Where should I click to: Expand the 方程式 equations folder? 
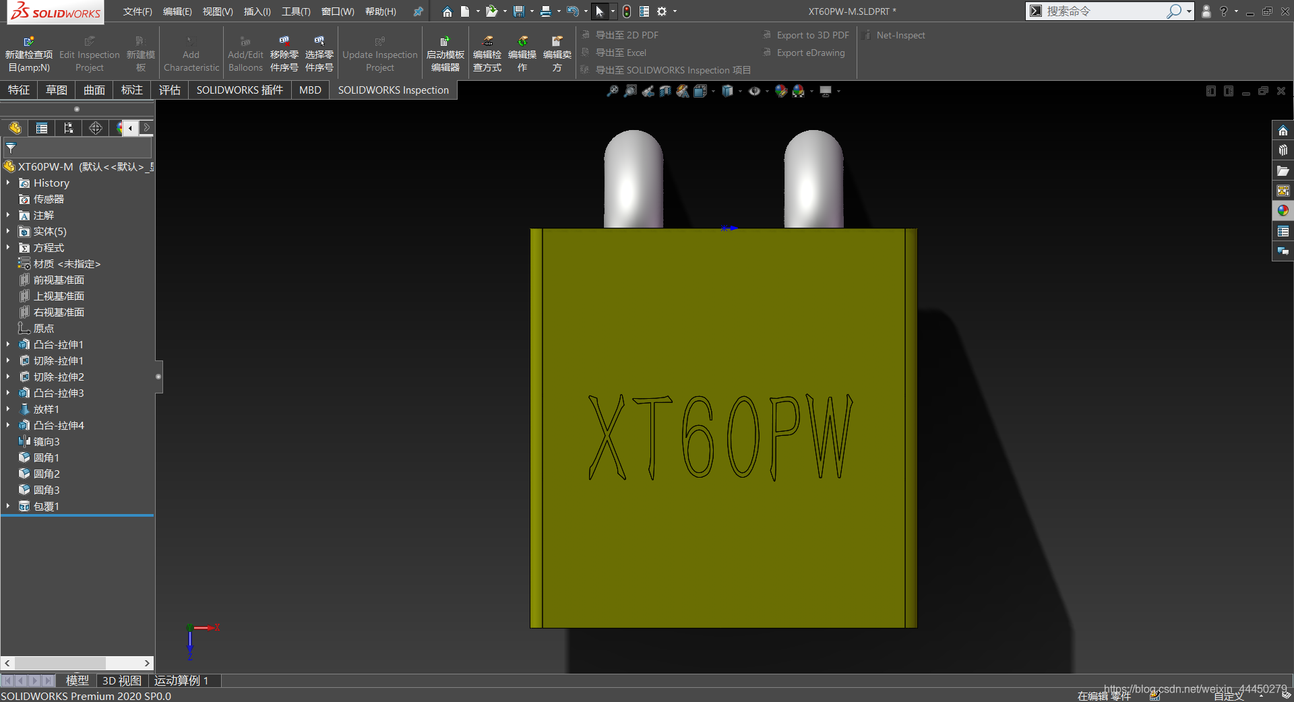pos(8,247)
